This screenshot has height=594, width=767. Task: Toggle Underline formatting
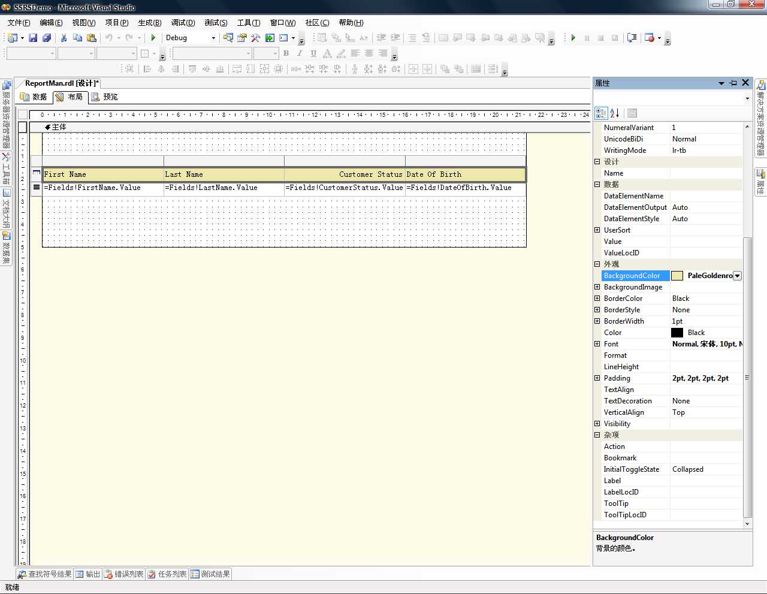point(313,53)
